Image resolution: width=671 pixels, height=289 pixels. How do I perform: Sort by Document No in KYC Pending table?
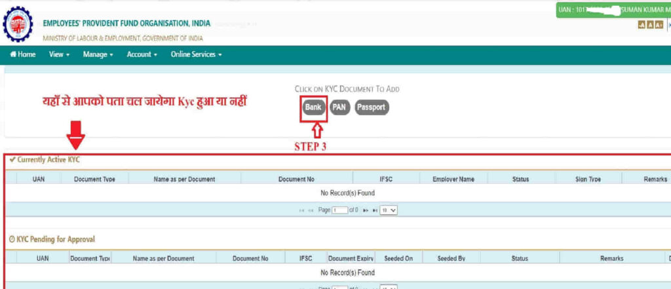[250, 259]
